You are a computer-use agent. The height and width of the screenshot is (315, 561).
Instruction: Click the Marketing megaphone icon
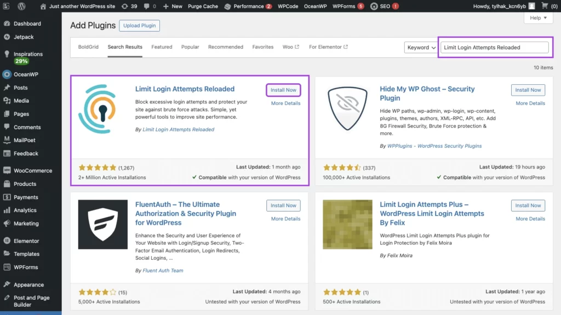[7, 224]
